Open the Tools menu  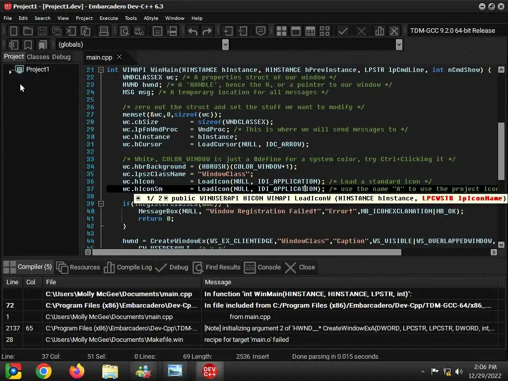pyautogui.click(x=131, y=18)
